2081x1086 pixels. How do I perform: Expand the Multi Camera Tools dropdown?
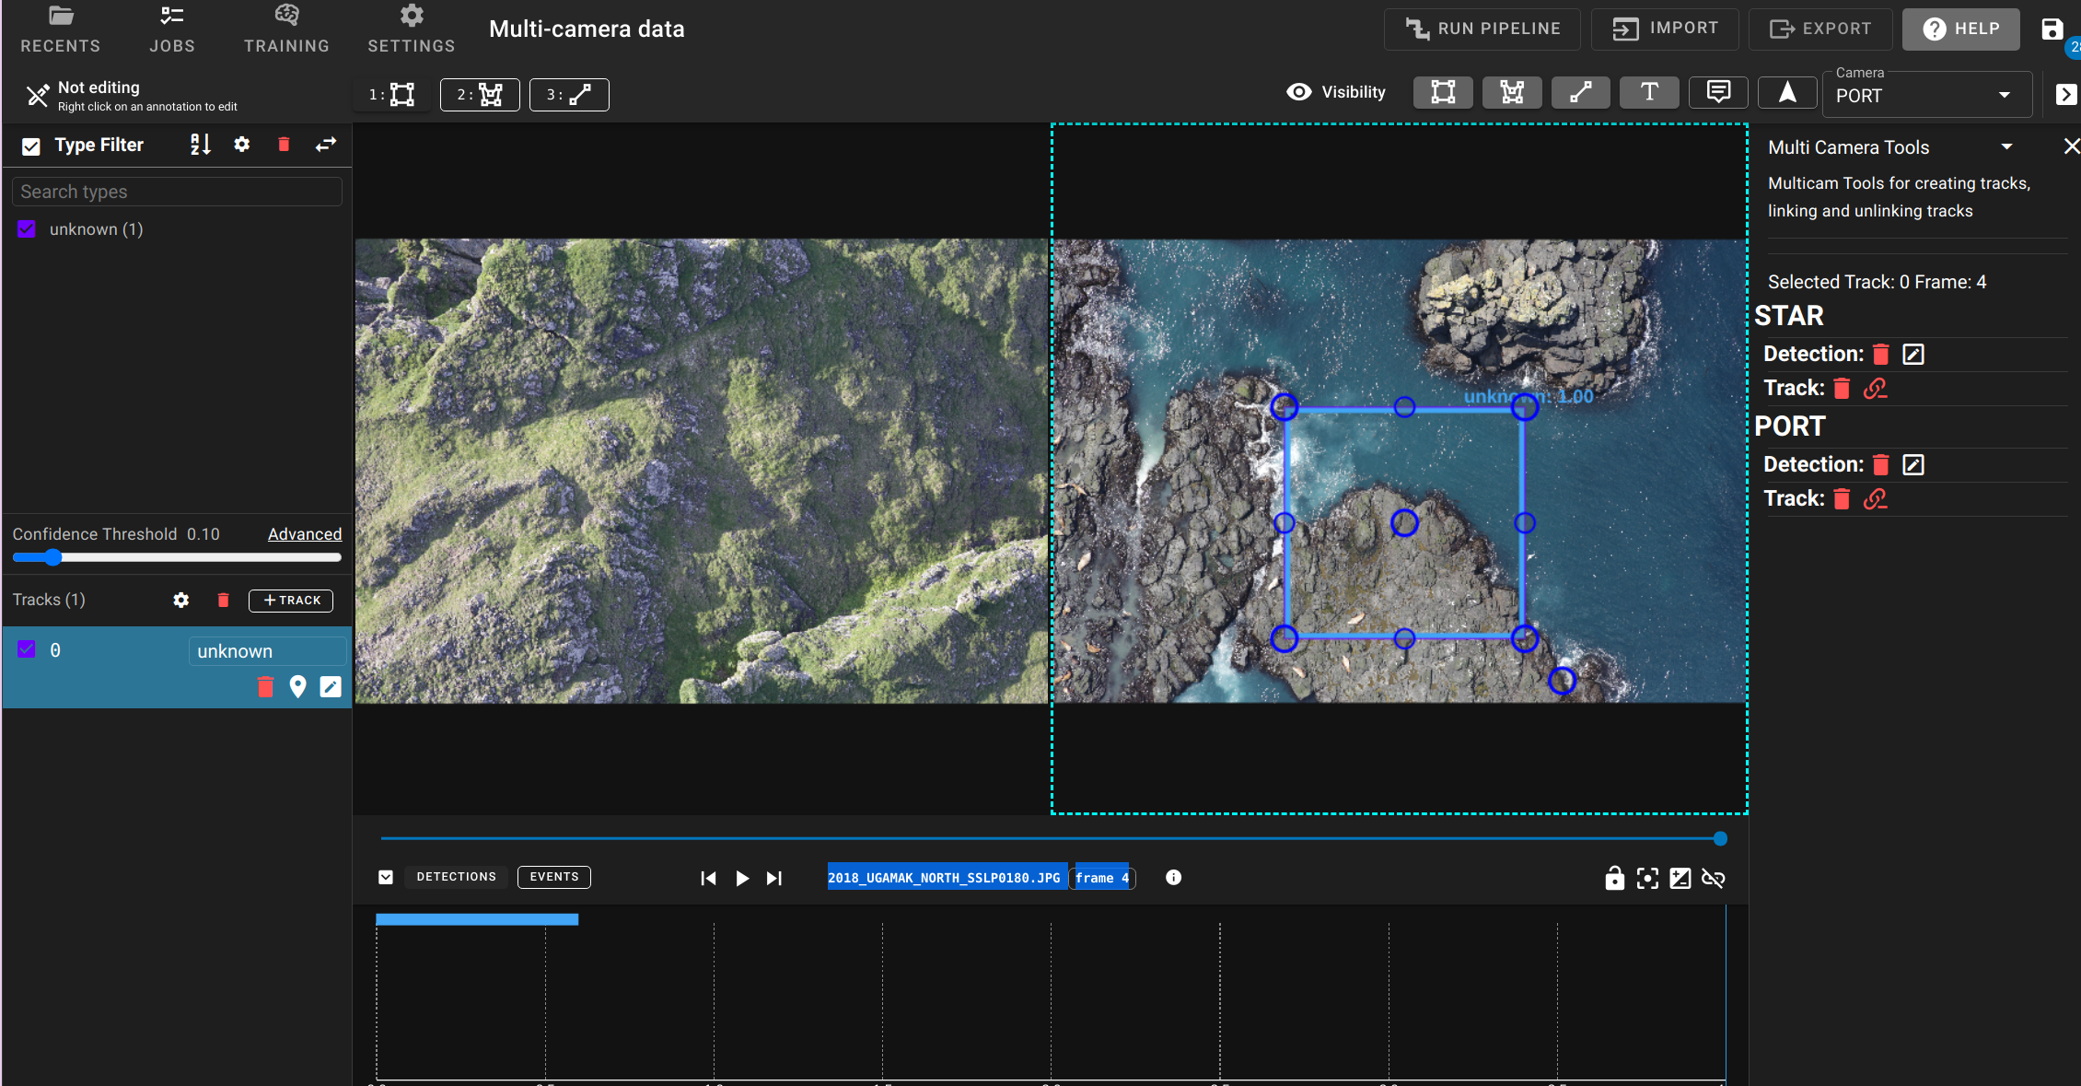pyautogui.click(x=2006, y=147)
